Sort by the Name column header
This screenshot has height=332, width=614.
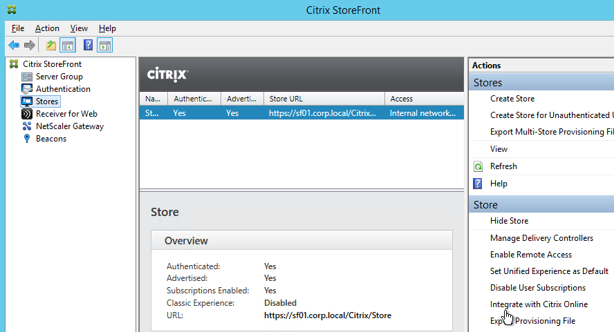[x=153, y=99]
